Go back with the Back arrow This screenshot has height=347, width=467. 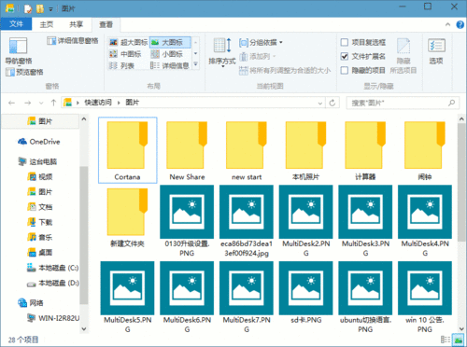[x=11, y=103]
